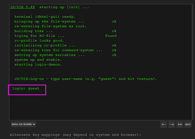Screen dimensions: 195x139
Task: Click the right arrow cursor key button
Action: click(172, 124)
